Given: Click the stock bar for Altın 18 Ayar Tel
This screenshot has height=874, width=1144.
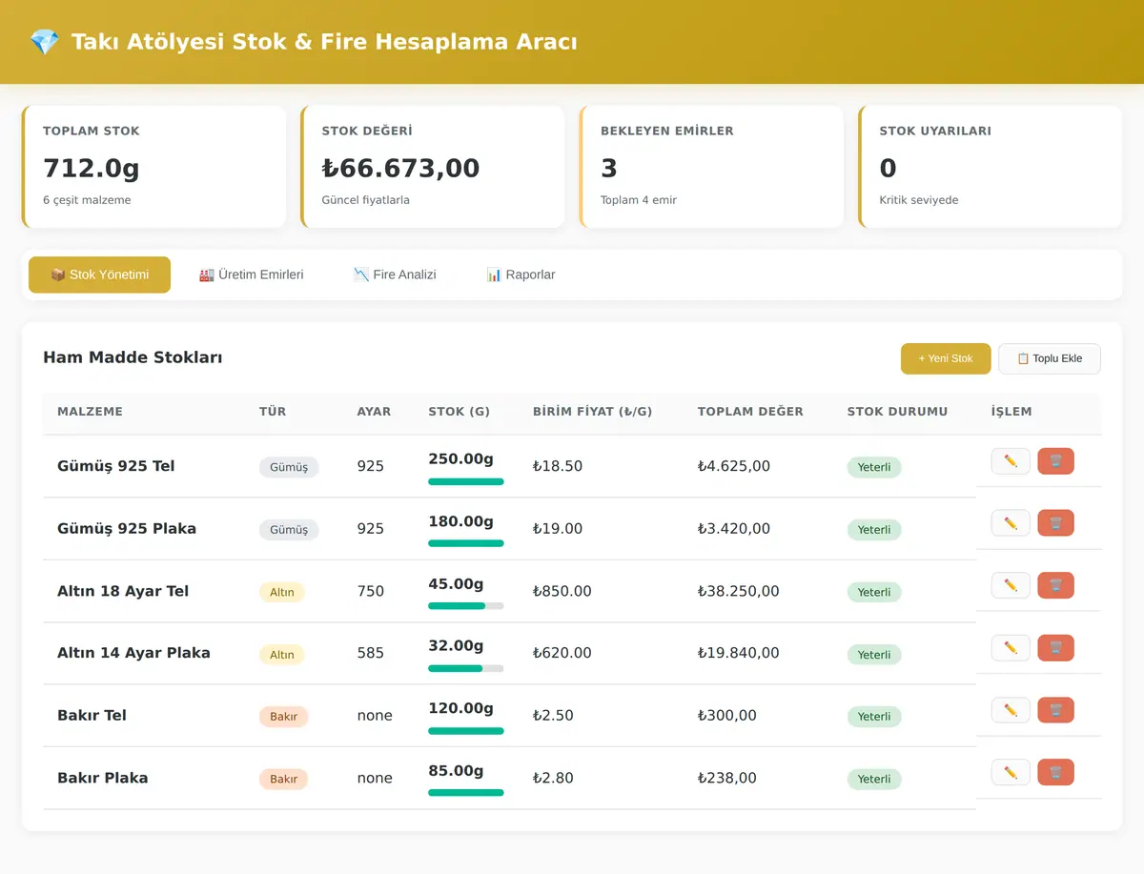Looking at the screenshot, I should [x=466, y=606].
